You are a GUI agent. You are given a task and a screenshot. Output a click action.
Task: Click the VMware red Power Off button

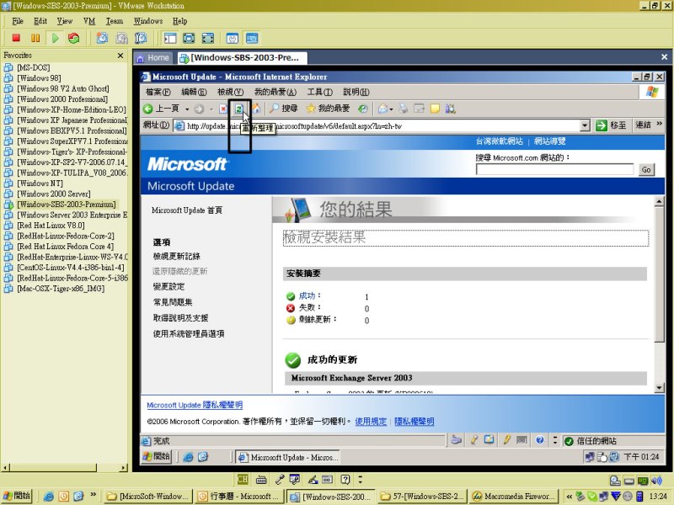[16, 38]
